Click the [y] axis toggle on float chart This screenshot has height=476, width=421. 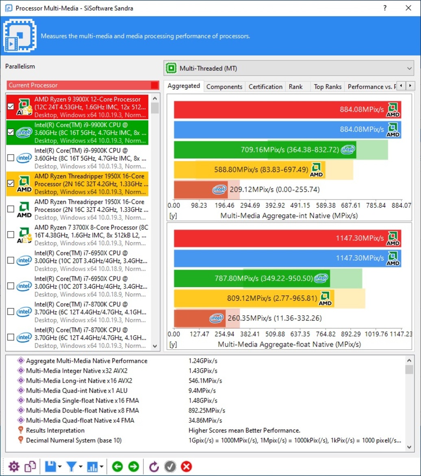click(x=173, y=345)
